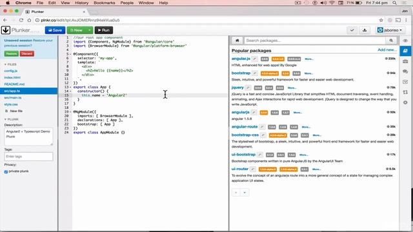Click the Enter tags input field

point(28,157)
